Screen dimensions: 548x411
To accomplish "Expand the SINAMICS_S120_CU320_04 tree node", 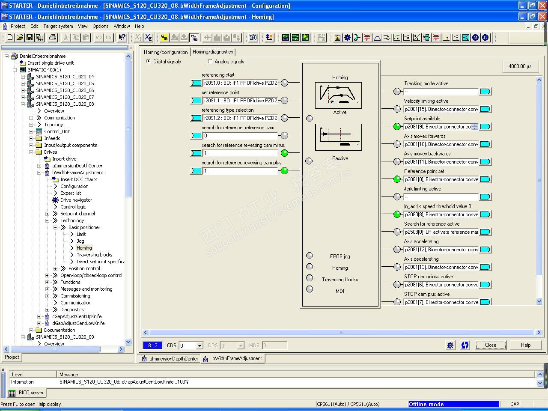I will click(x=23, y=77).
